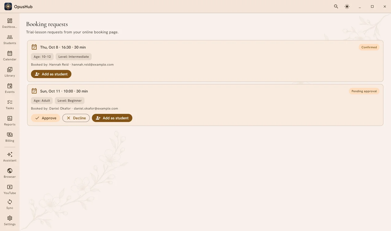Click the Level: Beginner tag
The height and width of the screenshot is (231, 391).
pos(70,101)
